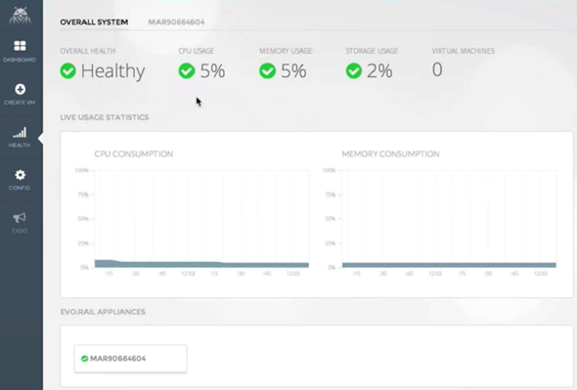Click Memory Usage green check icon
The height and width of the screenshot is (390, 577).
(x=268, y=70)
